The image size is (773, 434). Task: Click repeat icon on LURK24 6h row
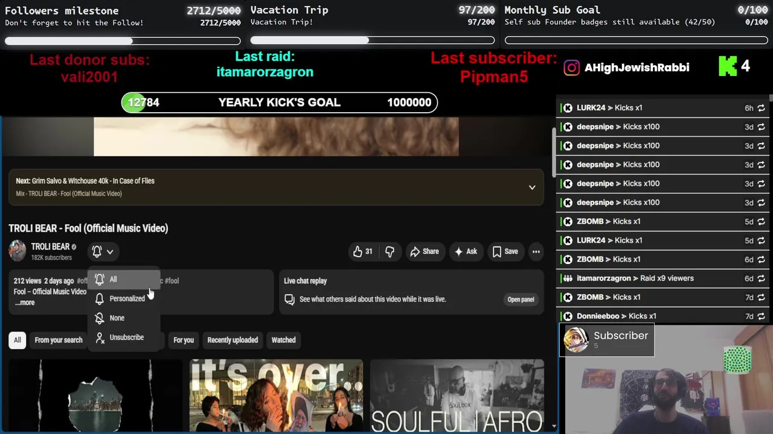coord(761,108)
